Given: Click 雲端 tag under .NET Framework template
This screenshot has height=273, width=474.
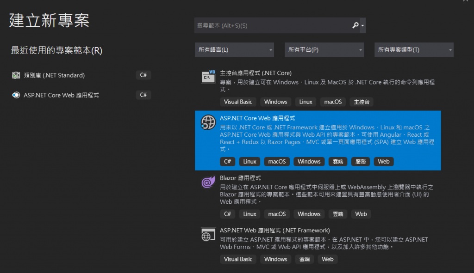Looking at the screenshot, I should pos(305,260).
